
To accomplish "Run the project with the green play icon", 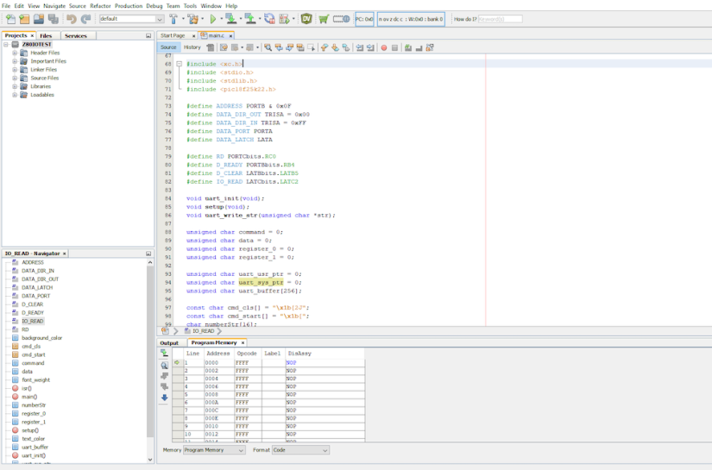I will point(213,18).
